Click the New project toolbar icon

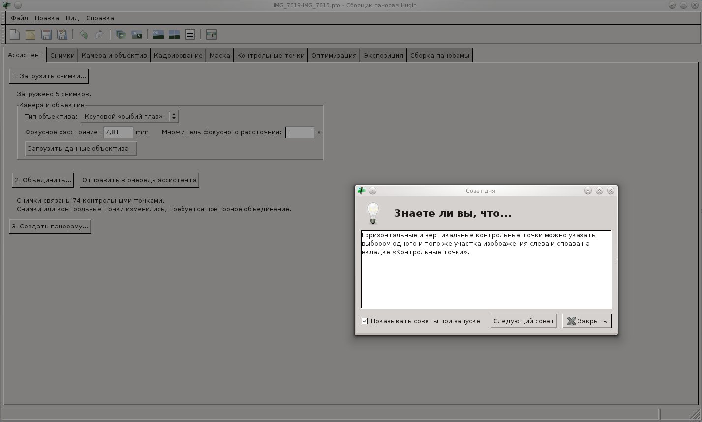[15, 34]
